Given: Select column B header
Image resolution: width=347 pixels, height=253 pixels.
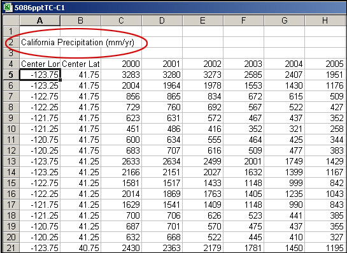Looking at the screenshot, I should click(81, 20).
